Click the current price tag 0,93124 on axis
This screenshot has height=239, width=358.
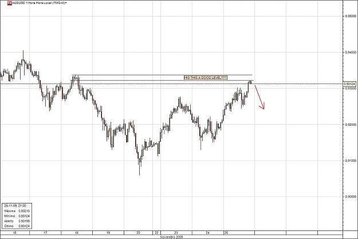349,84
